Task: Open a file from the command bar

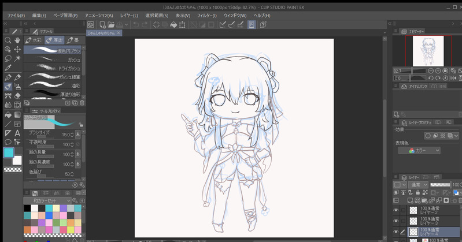Action: point(111,25)
